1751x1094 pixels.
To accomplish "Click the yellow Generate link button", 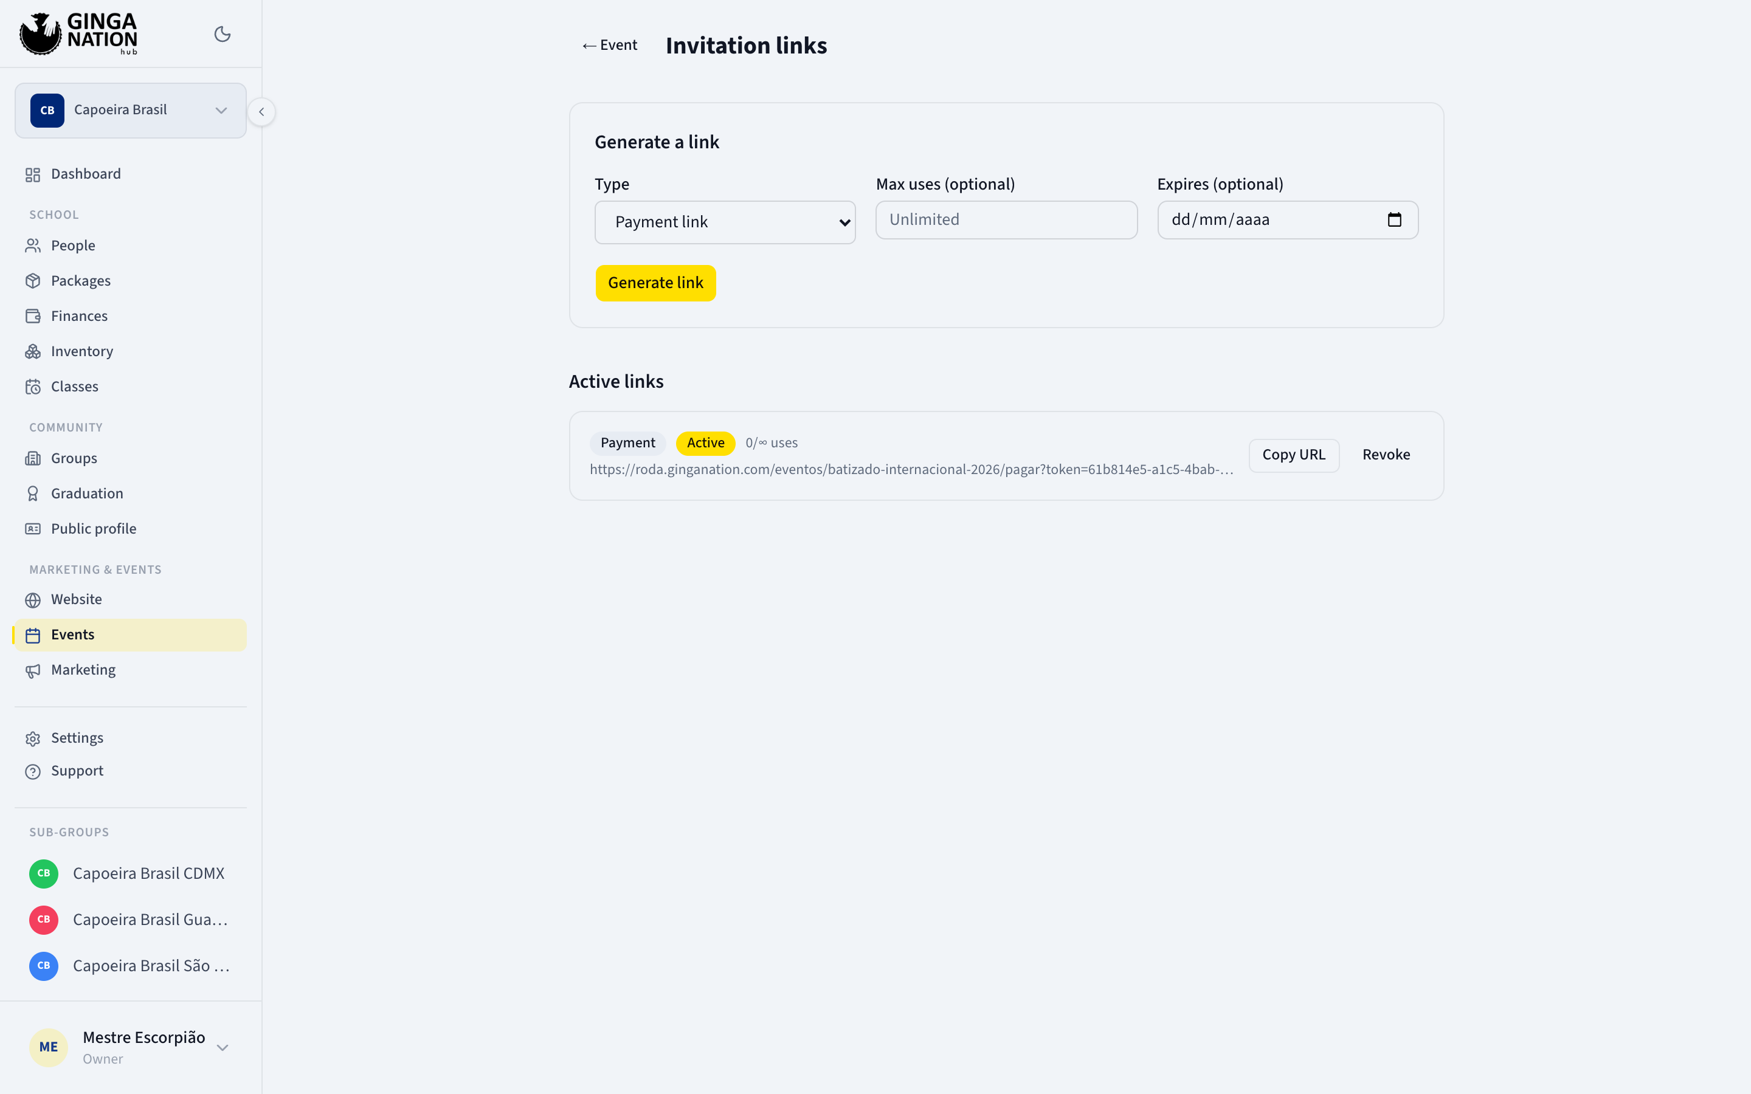I will (x=655, y=283).
